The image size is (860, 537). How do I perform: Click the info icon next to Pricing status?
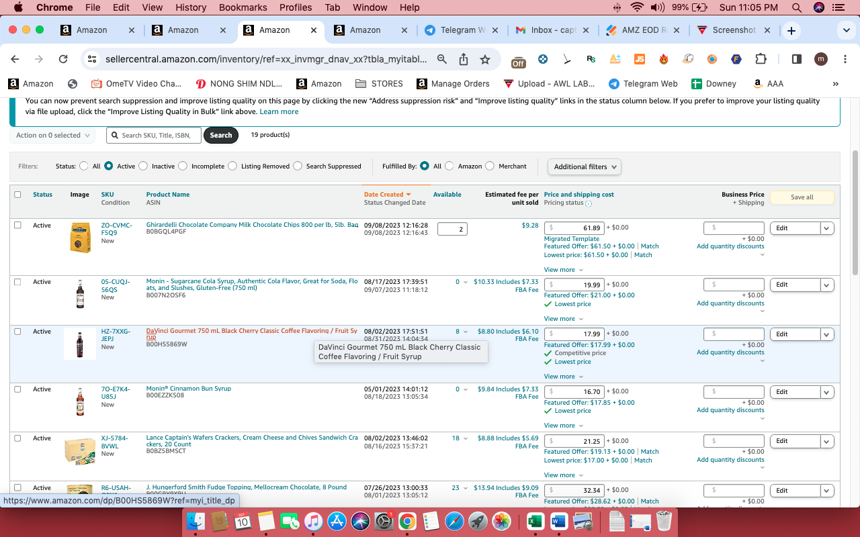point(589,203)
